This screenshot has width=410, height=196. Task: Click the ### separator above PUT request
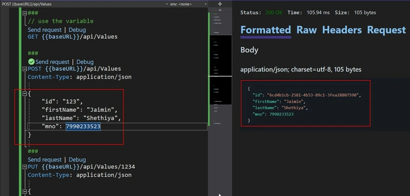33,151
